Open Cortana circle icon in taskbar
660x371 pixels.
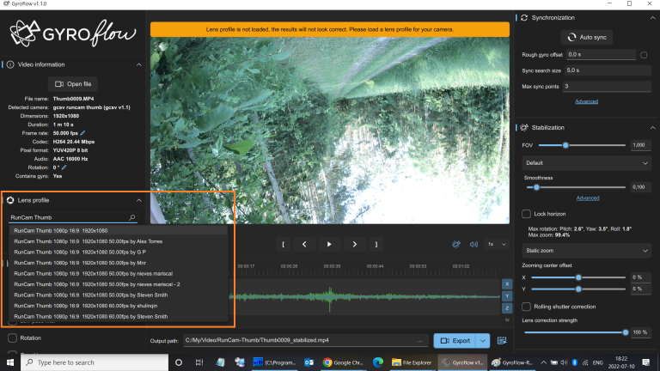179,362
